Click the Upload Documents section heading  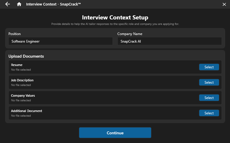26,56
